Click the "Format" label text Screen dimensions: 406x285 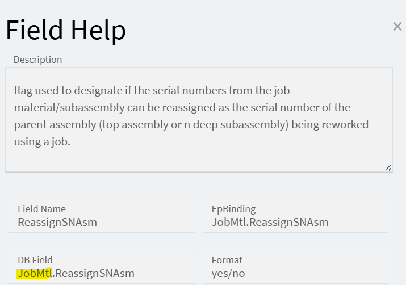(x=227, y=260)
